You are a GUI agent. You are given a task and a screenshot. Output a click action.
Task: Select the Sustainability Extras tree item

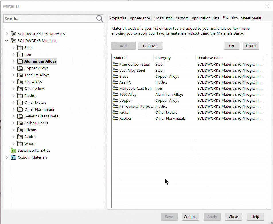[34, 151]
